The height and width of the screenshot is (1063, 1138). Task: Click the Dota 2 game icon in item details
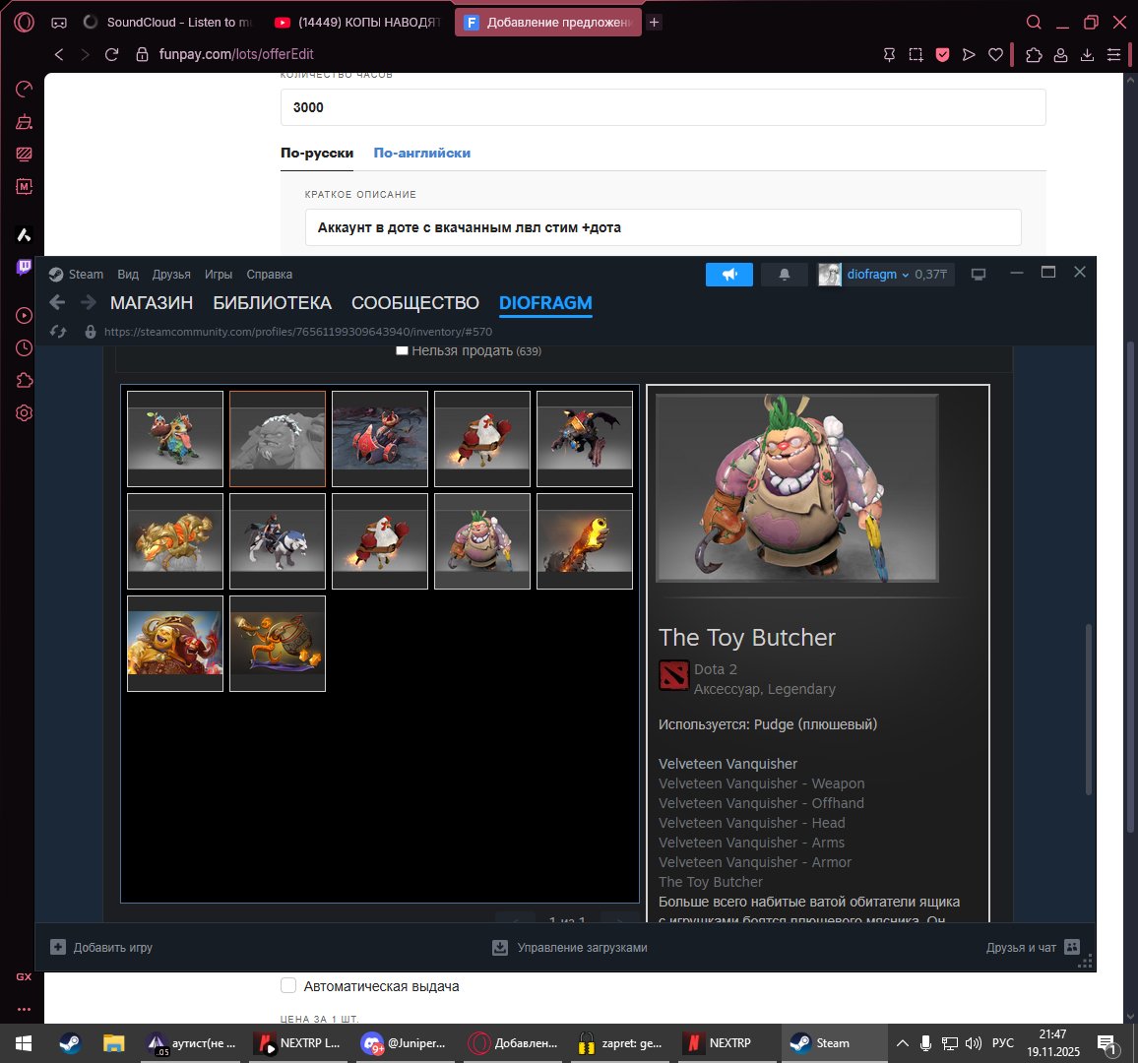point(672,675)
